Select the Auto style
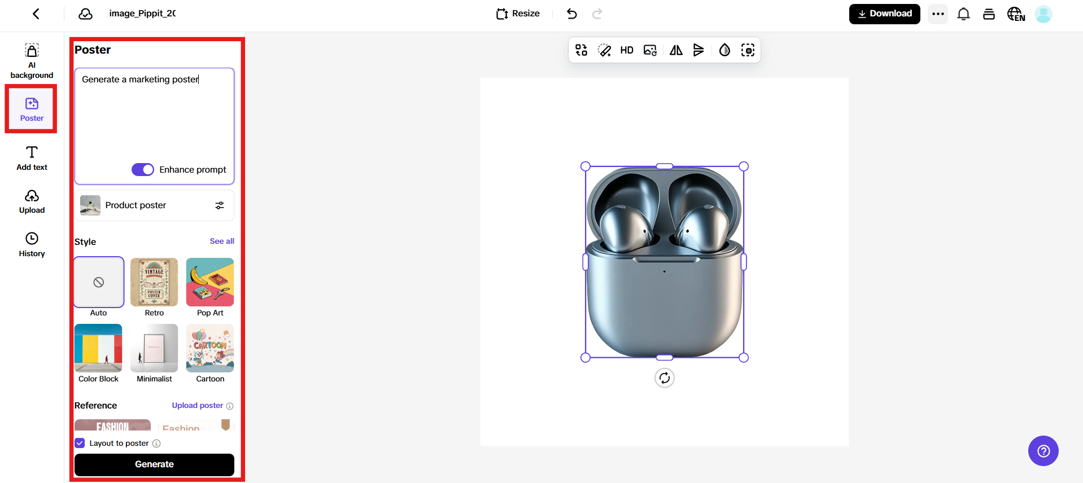The image size is (1083, 483). [99, 287]
